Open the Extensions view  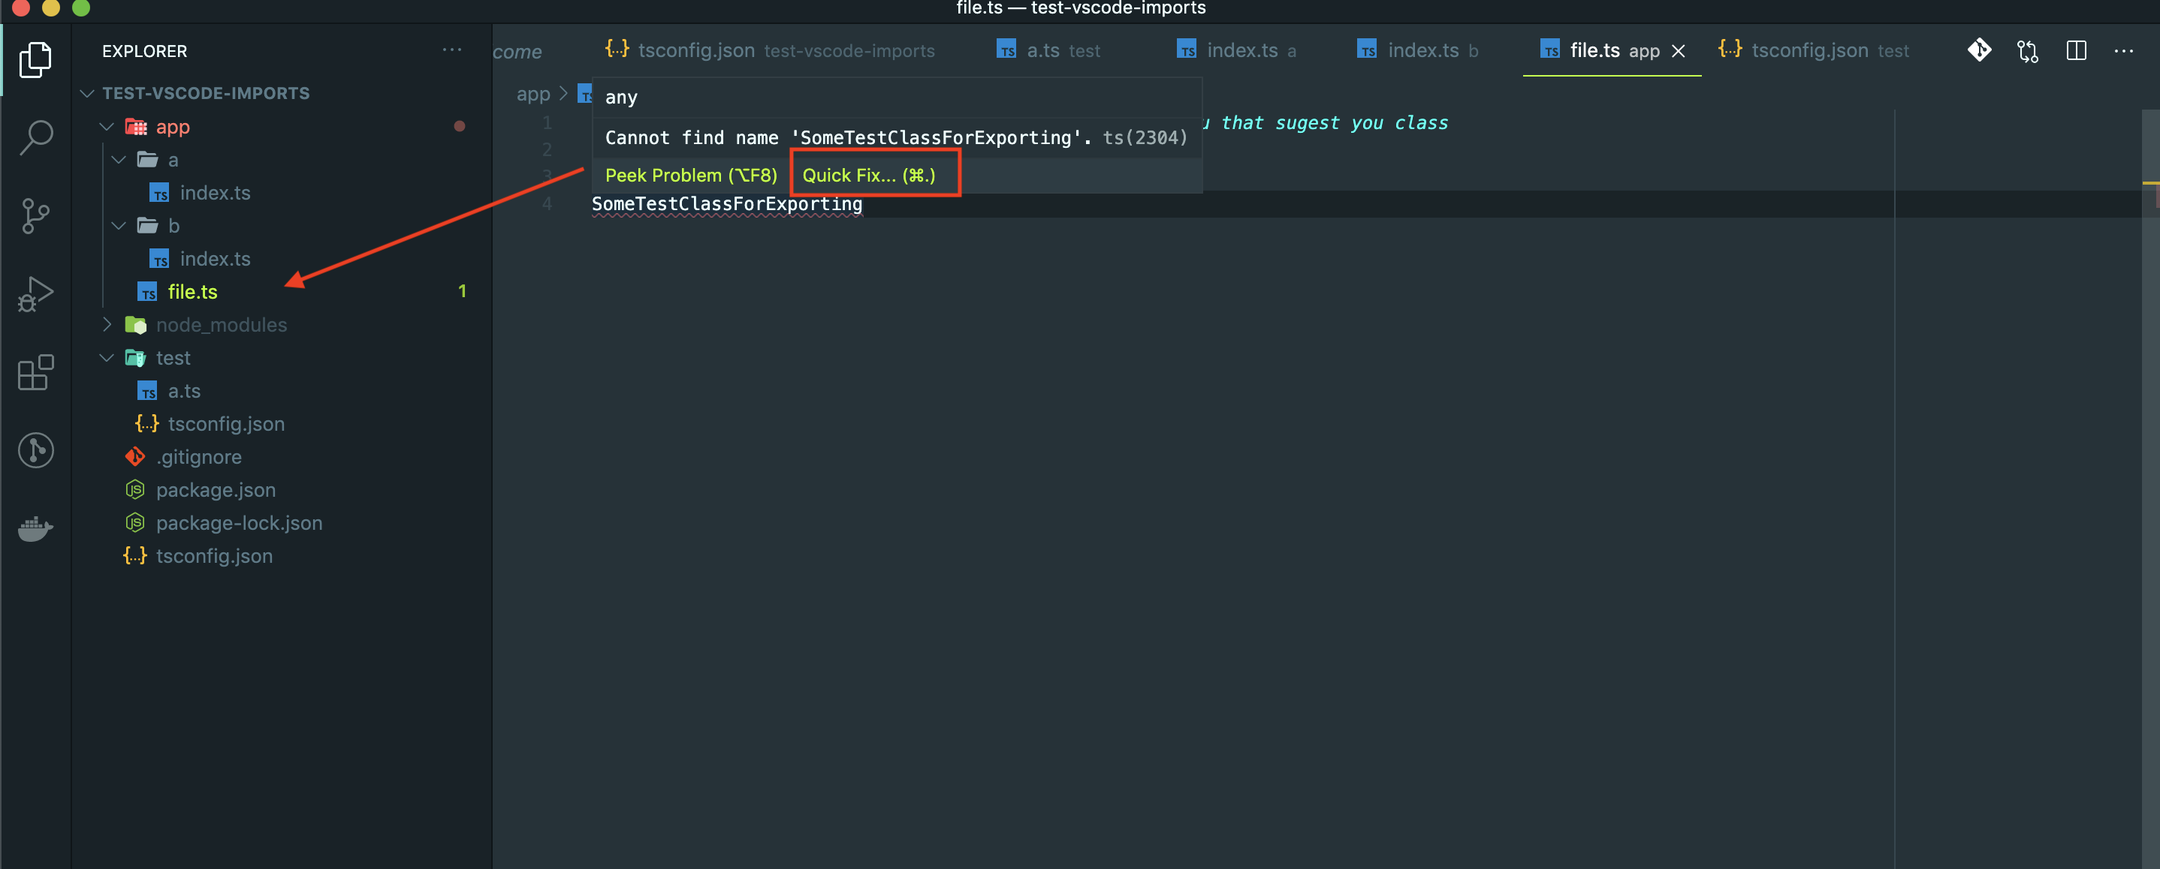36,373
